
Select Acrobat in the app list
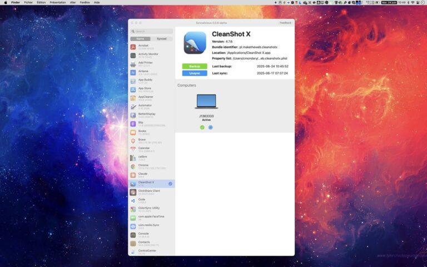point(151,47)
